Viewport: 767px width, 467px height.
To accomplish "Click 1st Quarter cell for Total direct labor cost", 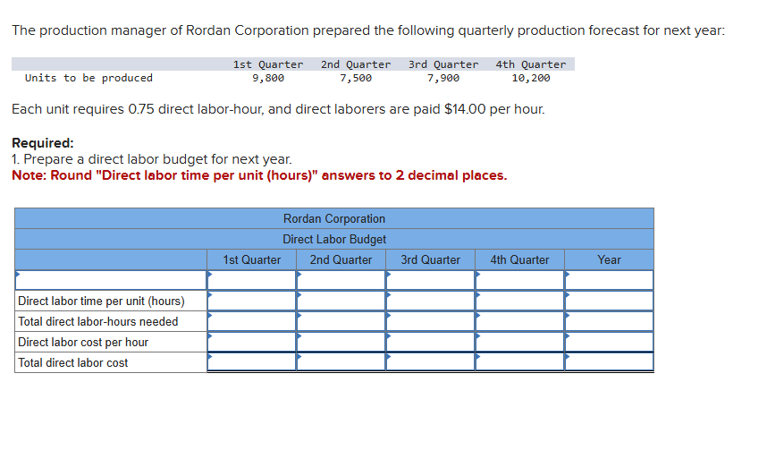I will [x=251, y=362].
